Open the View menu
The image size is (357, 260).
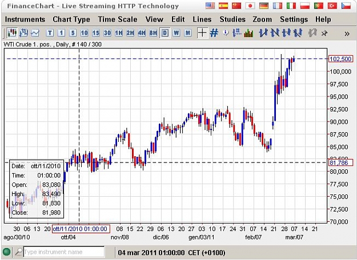[154, 19]
